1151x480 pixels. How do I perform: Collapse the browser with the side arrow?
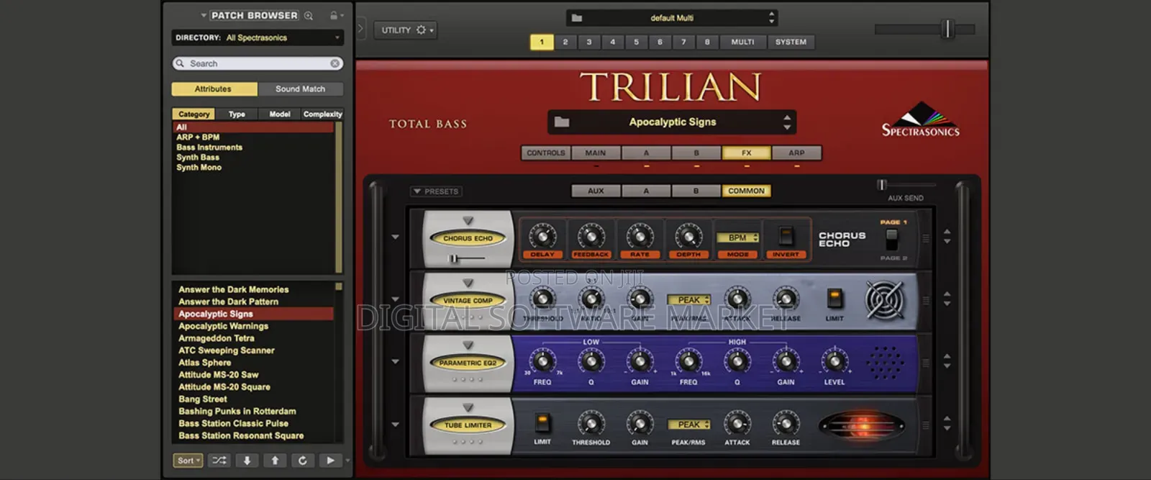(x=360, y=30)
